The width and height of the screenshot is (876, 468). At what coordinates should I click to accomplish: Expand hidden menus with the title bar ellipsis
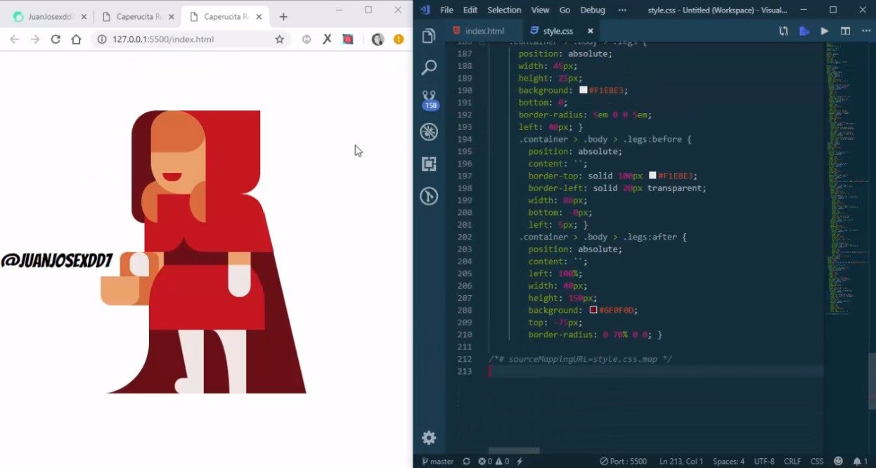pyautogui.click(x=622, y=10)
